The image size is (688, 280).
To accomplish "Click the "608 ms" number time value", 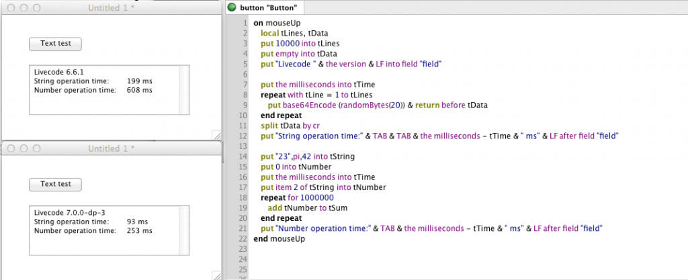I will coord(140,90).
